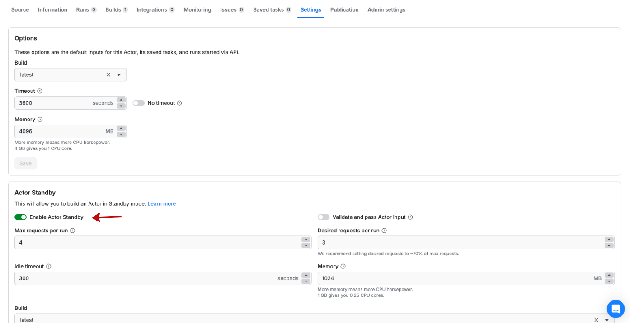Disable the Enable Actor Standby toggle
The width and height of the screenshot is (630, 323).
coord(21,217)
